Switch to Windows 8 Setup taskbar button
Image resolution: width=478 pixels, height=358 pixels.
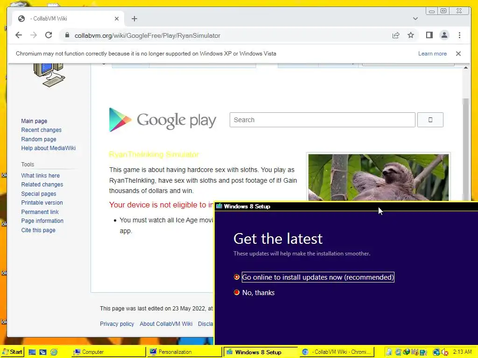click(x=261, y=352)
